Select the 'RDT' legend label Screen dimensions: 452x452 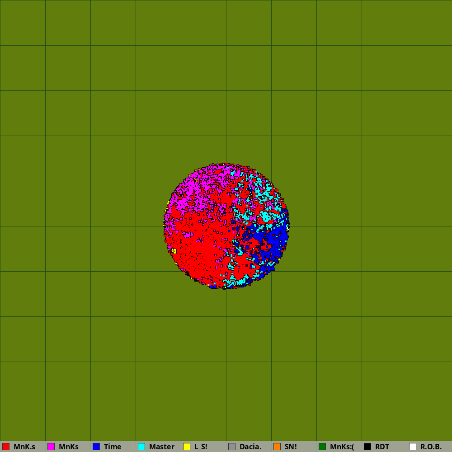pyautogui.click(x=382, y=447)
